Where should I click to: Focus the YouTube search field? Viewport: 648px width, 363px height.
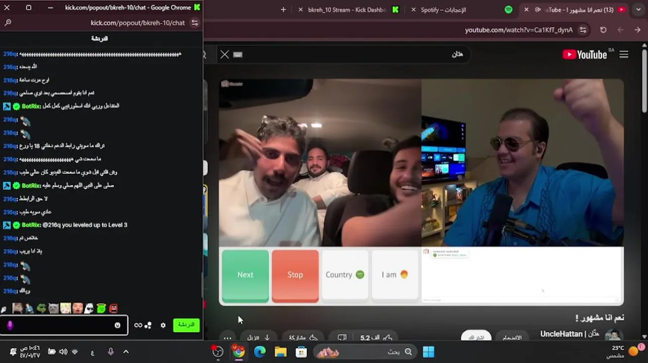348,54
